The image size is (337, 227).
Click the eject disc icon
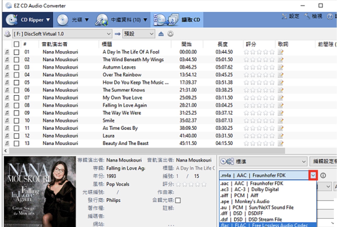161,34
